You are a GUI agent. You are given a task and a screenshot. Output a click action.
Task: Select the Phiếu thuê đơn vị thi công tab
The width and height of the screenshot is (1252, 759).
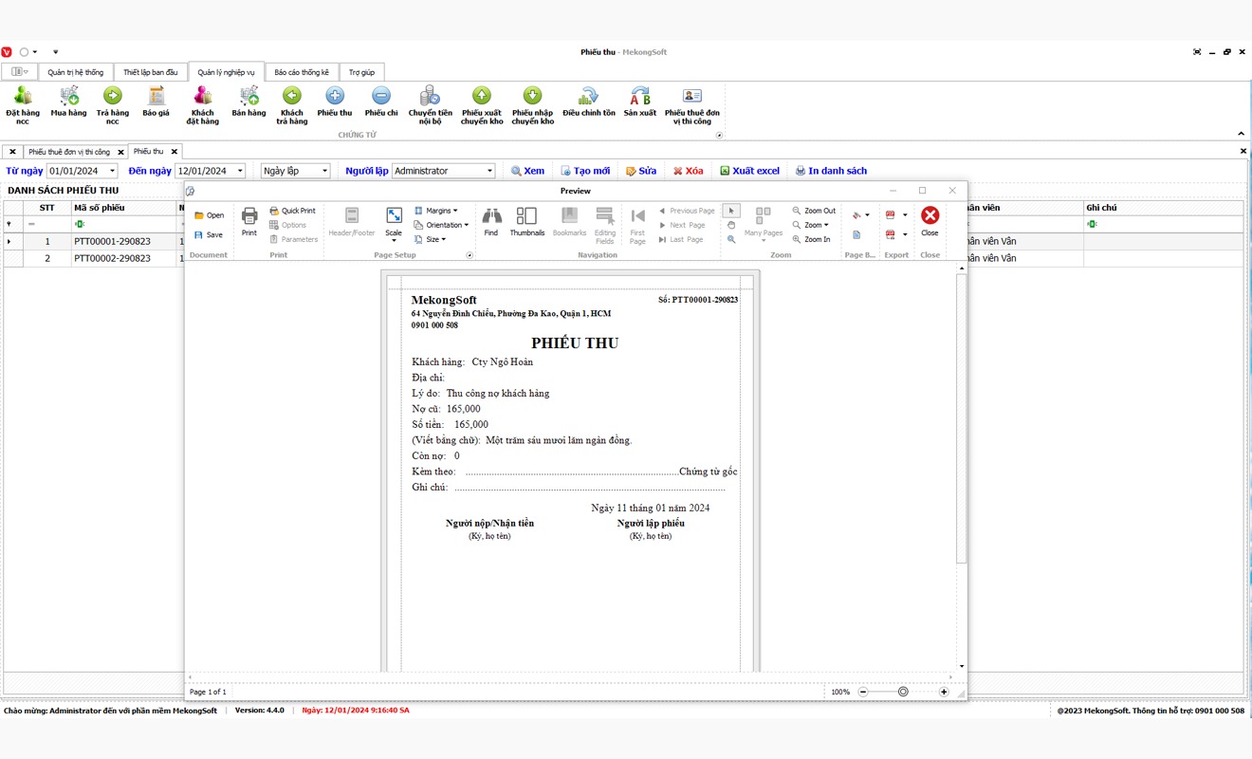69,152
